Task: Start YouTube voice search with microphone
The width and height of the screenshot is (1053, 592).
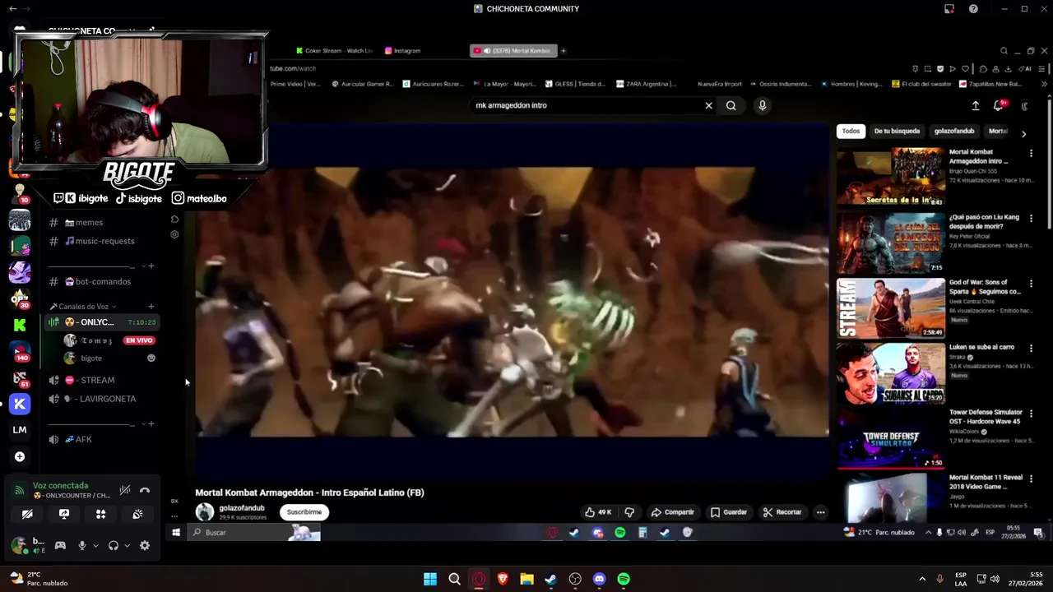Action: point(762,105)
